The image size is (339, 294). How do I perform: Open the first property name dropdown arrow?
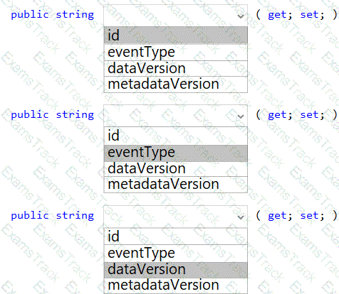pyautogui.click(x=241, y=16)
